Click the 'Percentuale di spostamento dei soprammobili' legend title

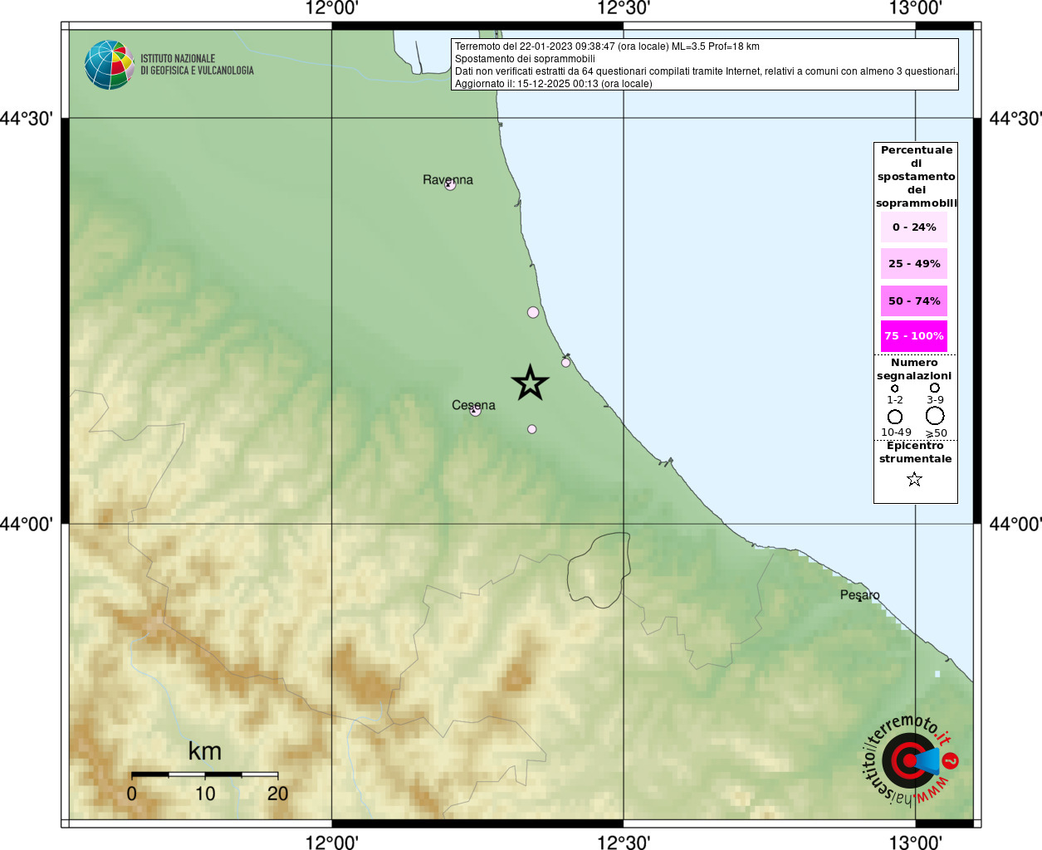click(917, 176)
